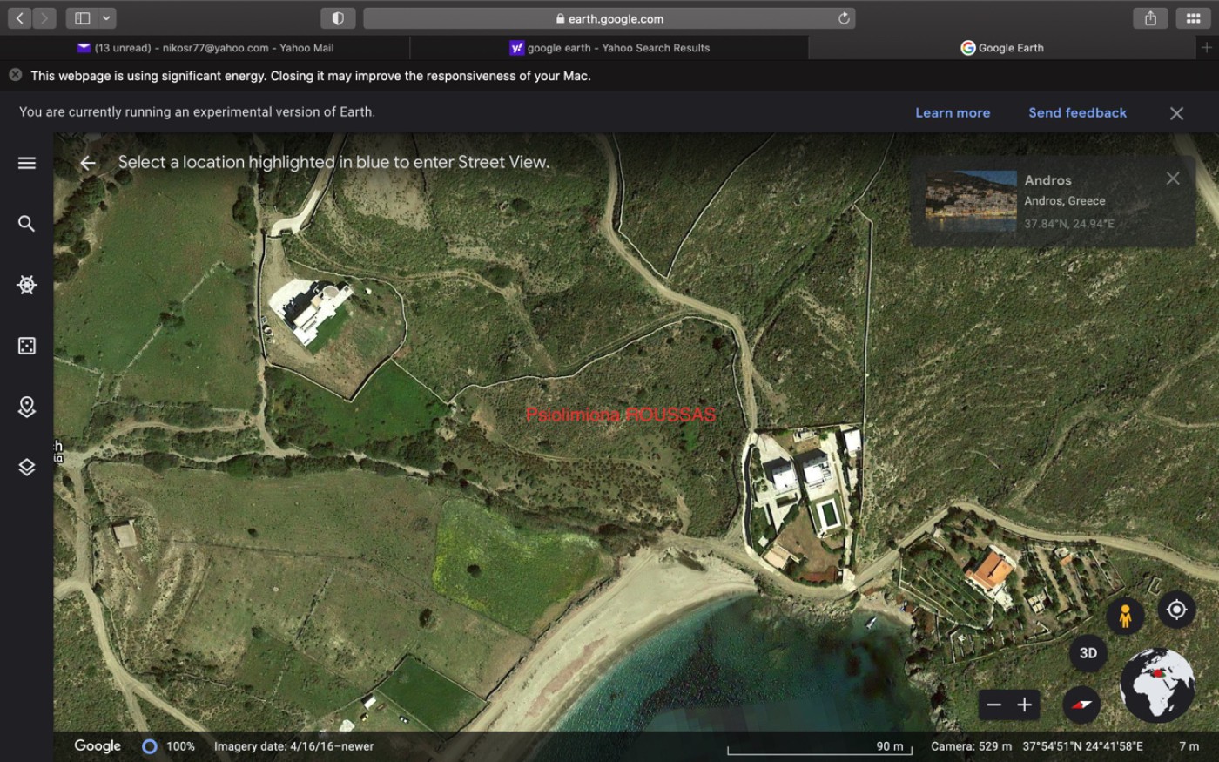Viewport: 1219px width, 762px height.
Task: Reset the compass to north
Action: (x=1081, y=705)
